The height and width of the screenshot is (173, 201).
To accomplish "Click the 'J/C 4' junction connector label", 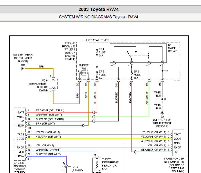I will pyautogui.click(x=75, y=167).
